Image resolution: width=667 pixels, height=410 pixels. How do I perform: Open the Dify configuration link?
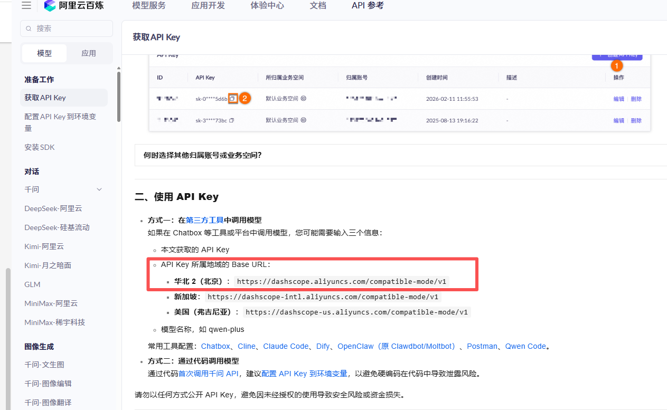click(x=323, y=346)
